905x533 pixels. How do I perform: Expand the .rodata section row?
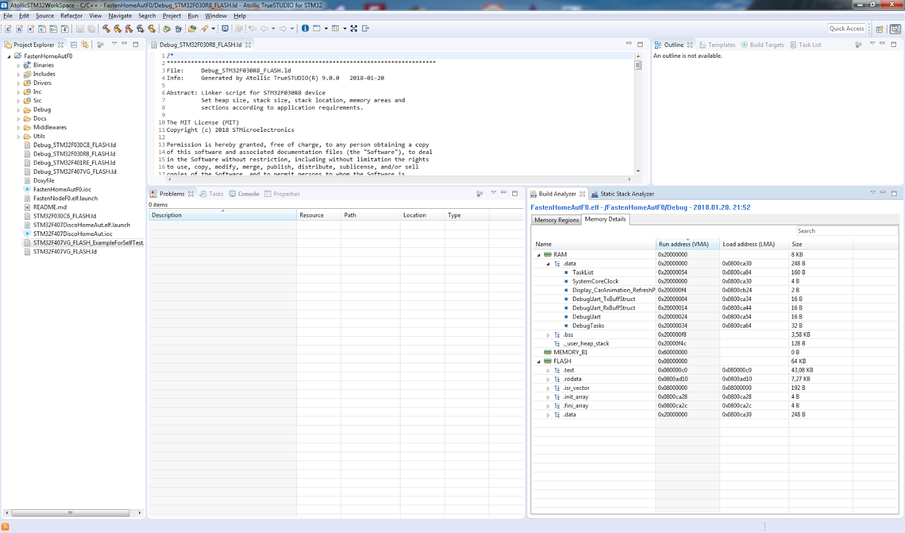coord(548,380)
